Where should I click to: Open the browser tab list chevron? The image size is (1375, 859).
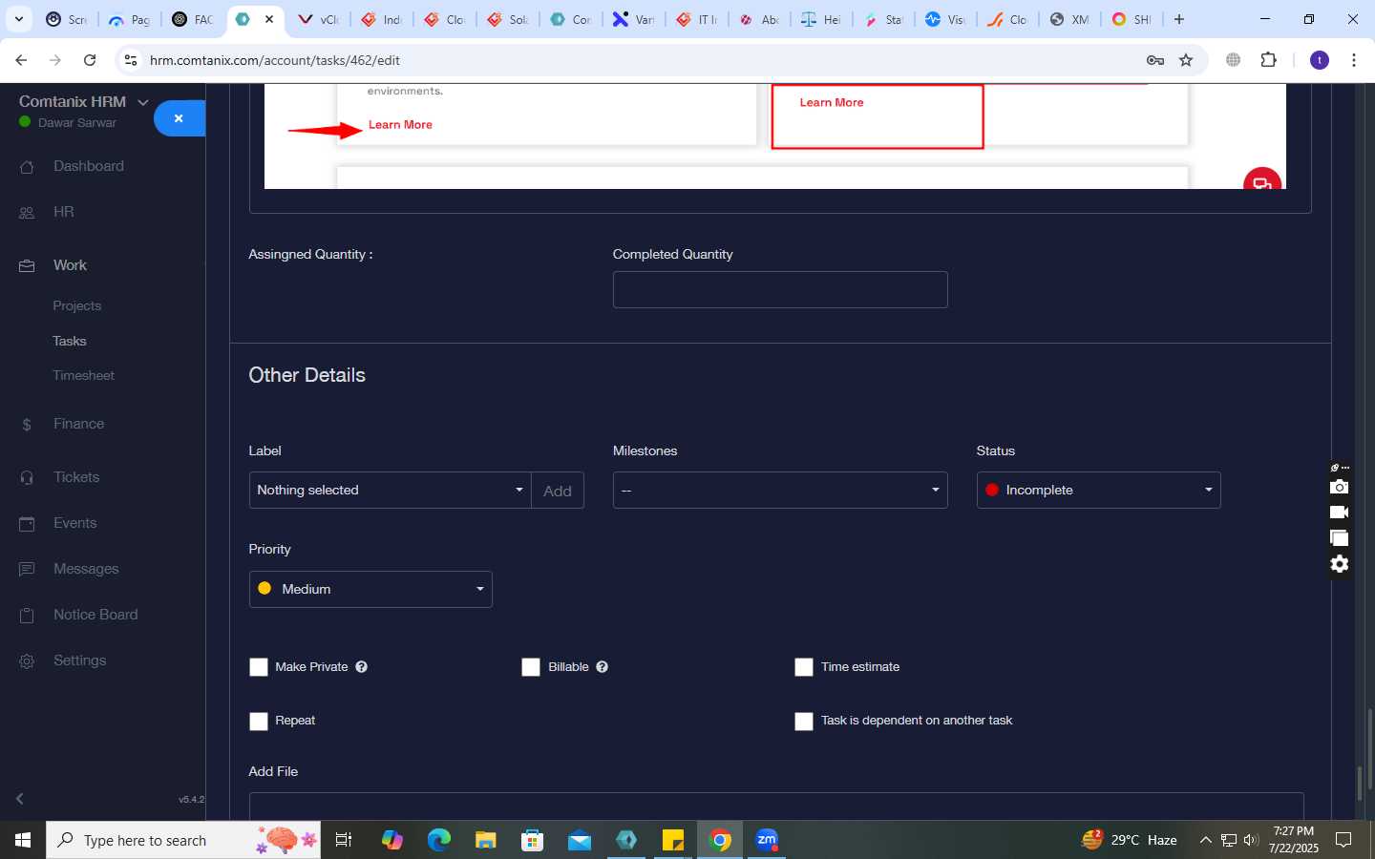(18, 19)
